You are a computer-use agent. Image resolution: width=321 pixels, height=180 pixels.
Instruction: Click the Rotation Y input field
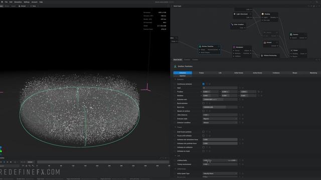[x=230, y=95]
